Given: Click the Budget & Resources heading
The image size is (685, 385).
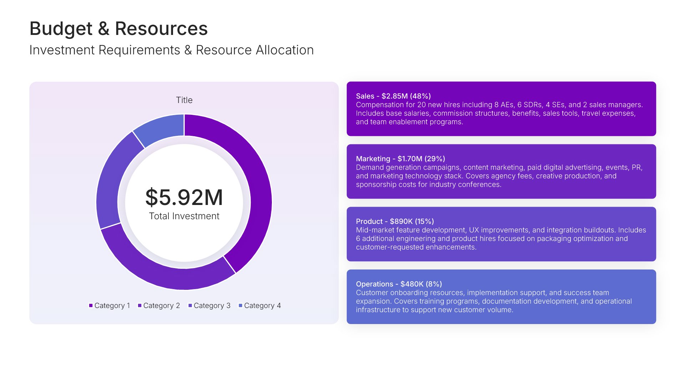Looking at the screenshot, I should [118, 29].
